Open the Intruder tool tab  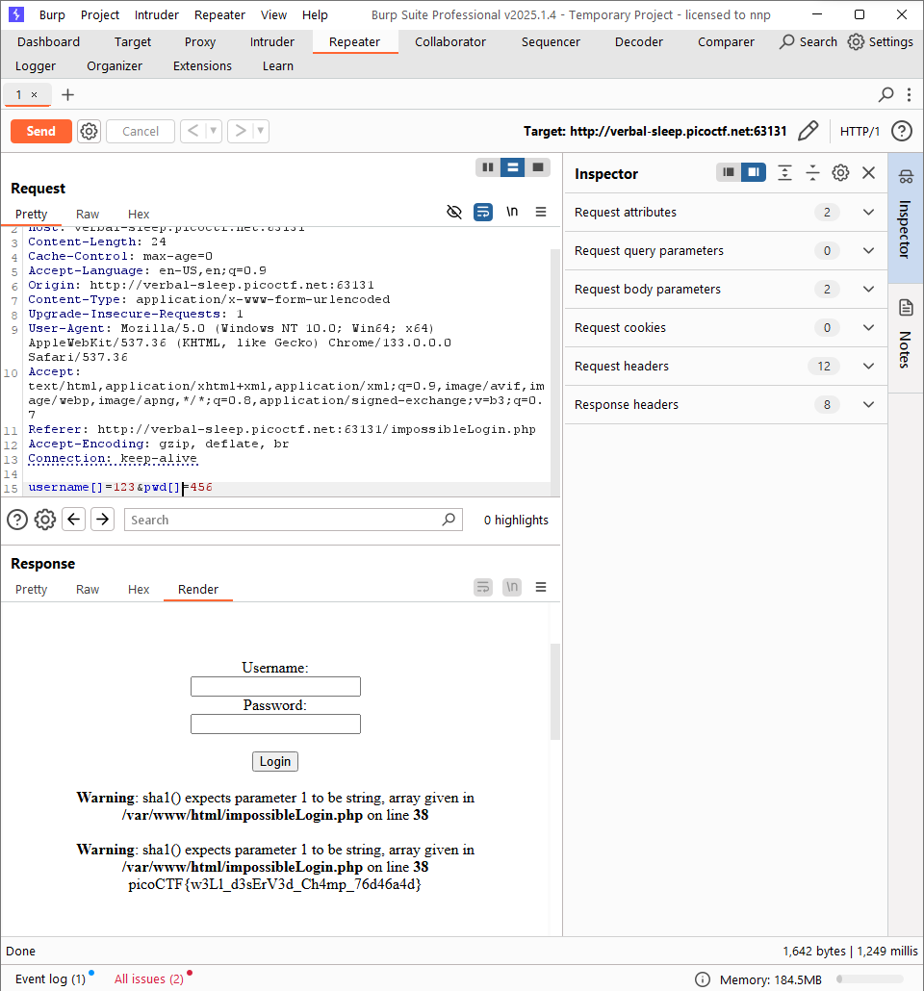pos(272,41)
